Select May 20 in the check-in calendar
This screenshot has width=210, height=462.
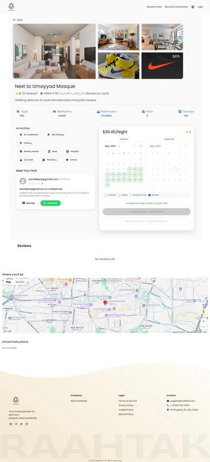[x=124, y=175]
